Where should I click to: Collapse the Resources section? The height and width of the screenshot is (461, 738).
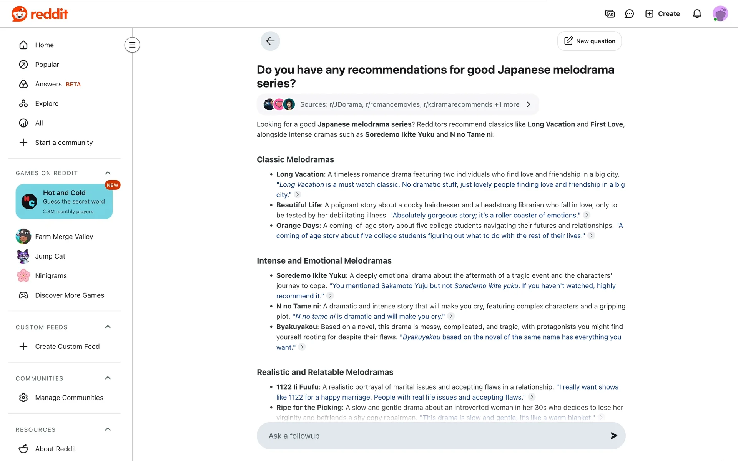coord(108,429)
